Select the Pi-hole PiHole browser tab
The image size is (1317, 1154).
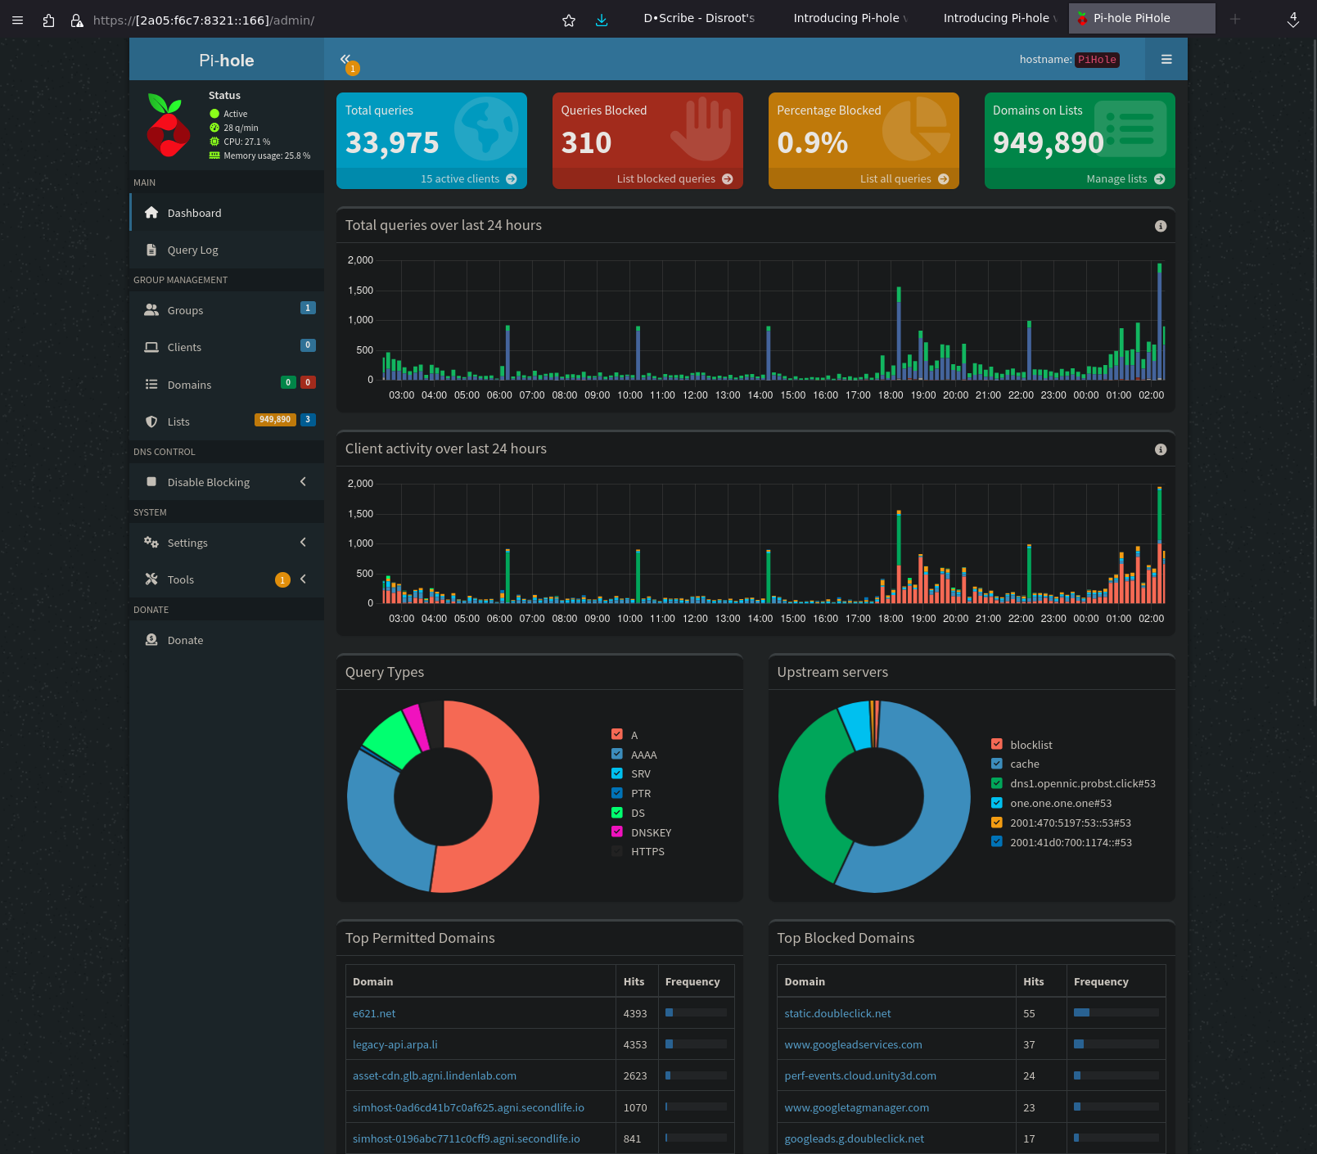click(1142, 18)
